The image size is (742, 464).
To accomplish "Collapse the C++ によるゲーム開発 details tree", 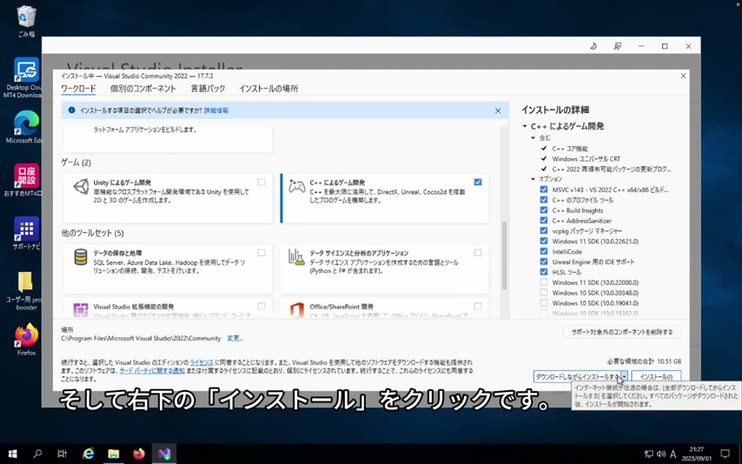I will pos(525,126).
